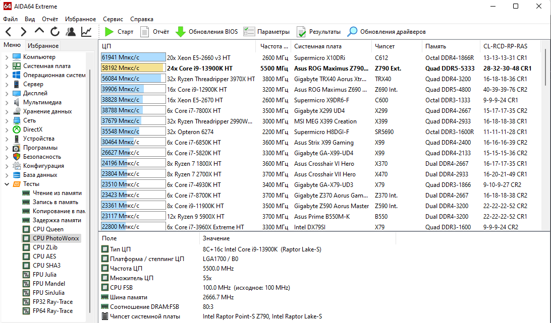The width and height of the screenshot is (551, 323).
Task: Select the 58192 Мпкс/с result bar
Action: (x=133, y=68)
